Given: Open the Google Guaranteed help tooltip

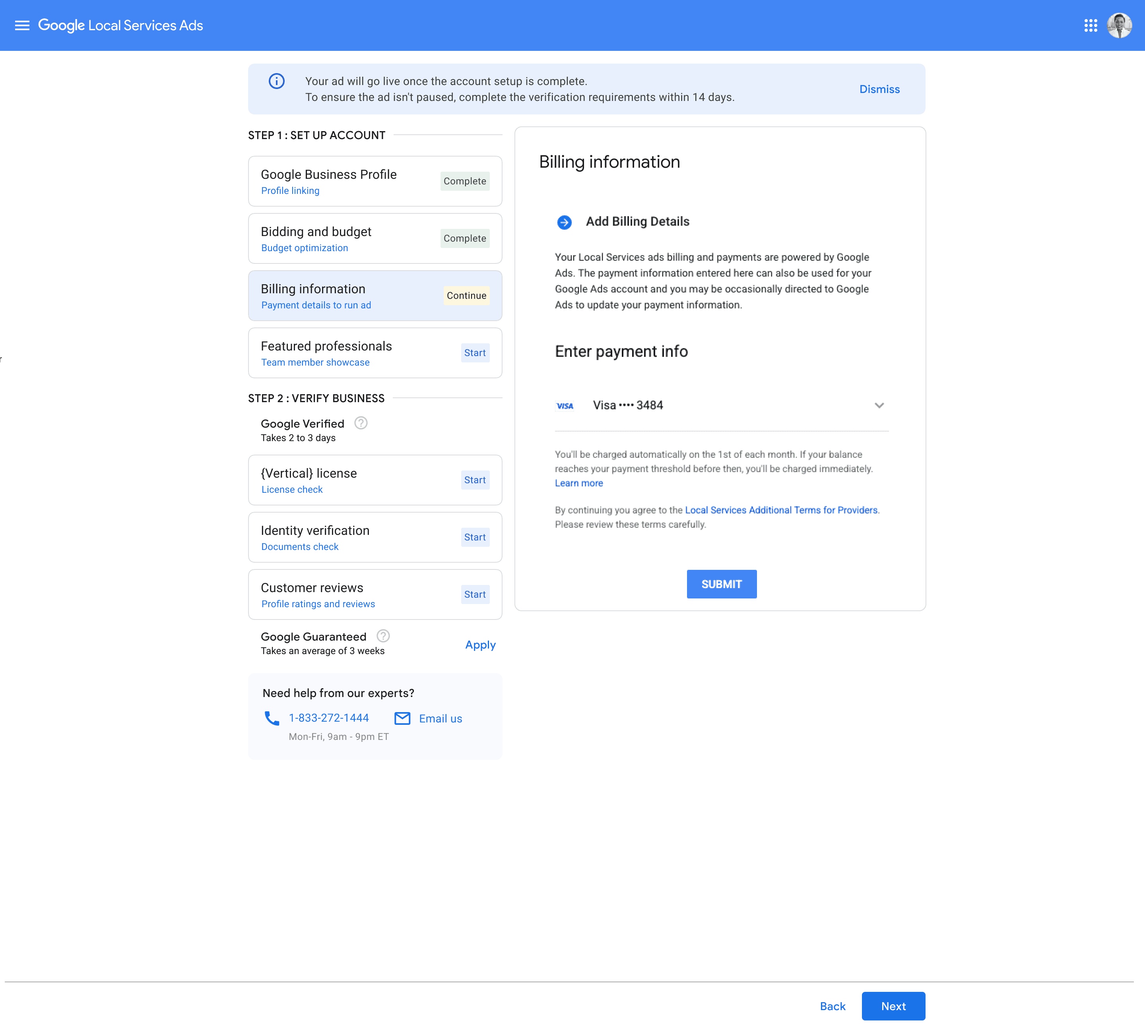Looking at the screenshot, I should click(383, 635).
